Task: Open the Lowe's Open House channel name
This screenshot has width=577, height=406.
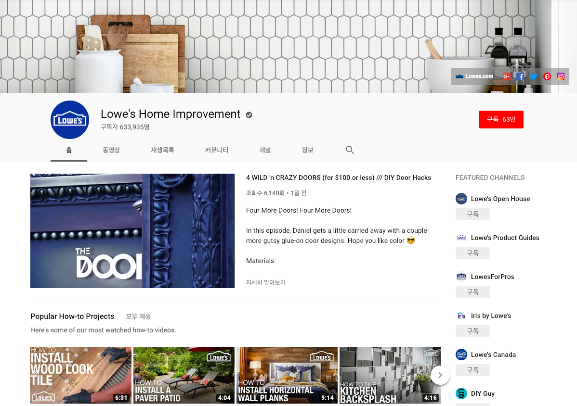Action: 500,199
